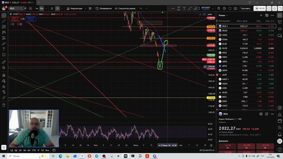Expand the indicators favorites dropdown arrow

pos(85,8)
